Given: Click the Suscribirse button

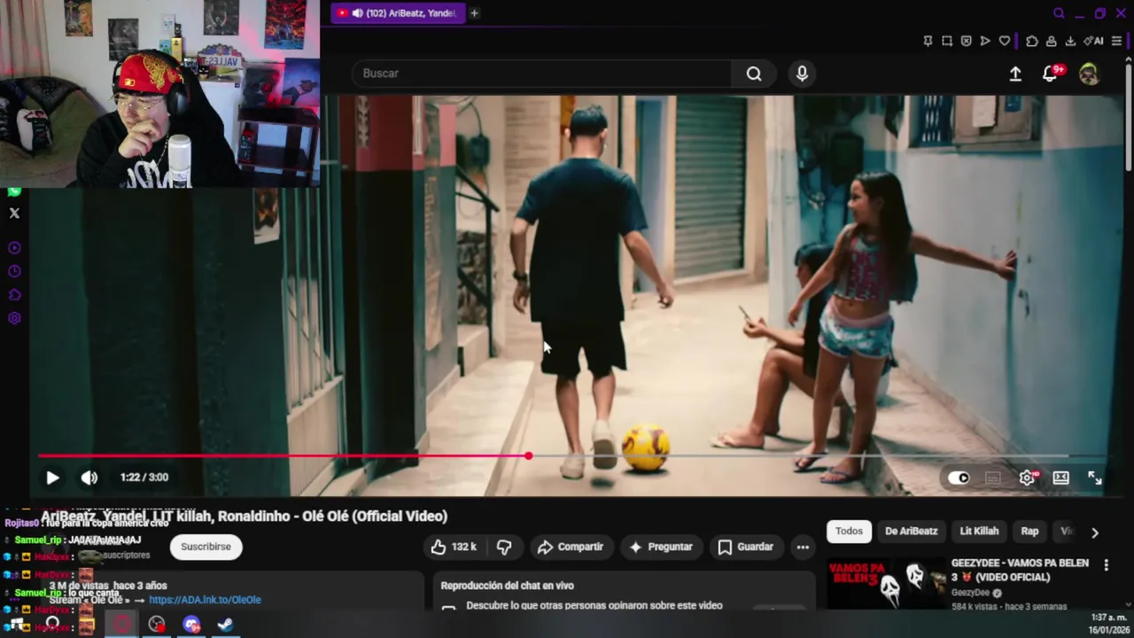Looking at the screenshot, I should click(206, 547).
